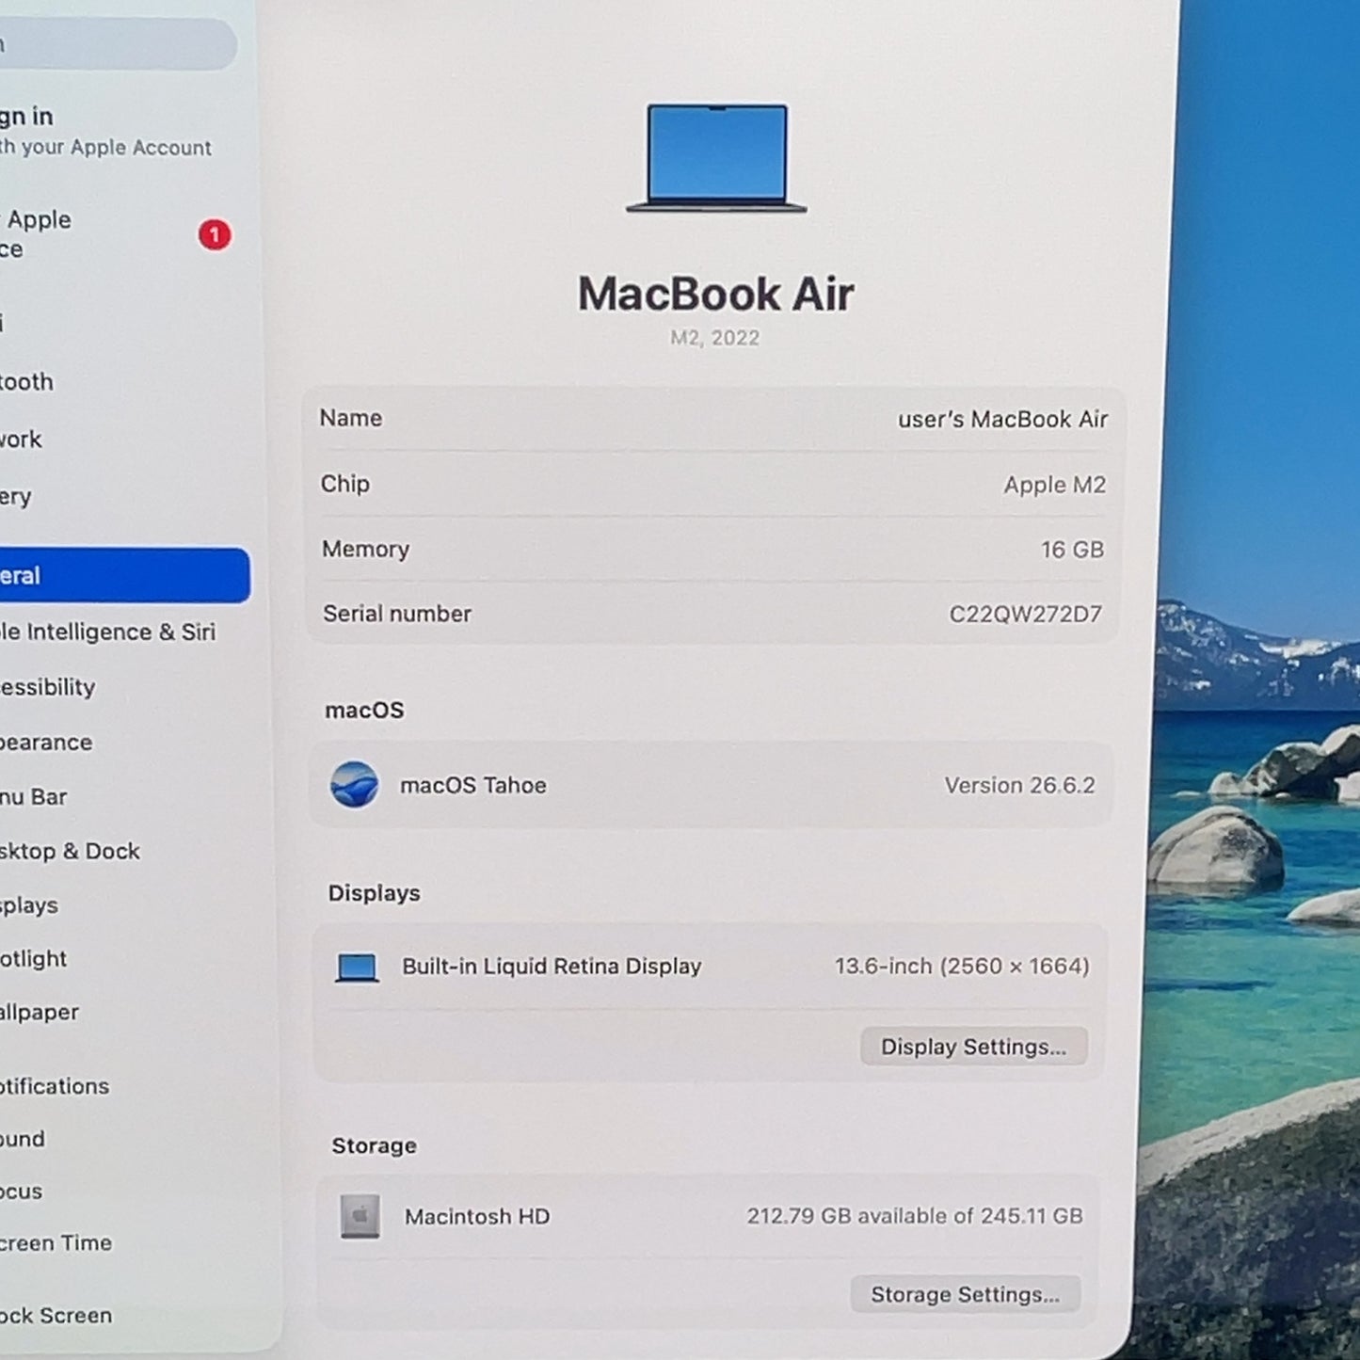Open Appearance settings in sidebar
This screenshot has height=1360, width=1360.
pos(46,742)
